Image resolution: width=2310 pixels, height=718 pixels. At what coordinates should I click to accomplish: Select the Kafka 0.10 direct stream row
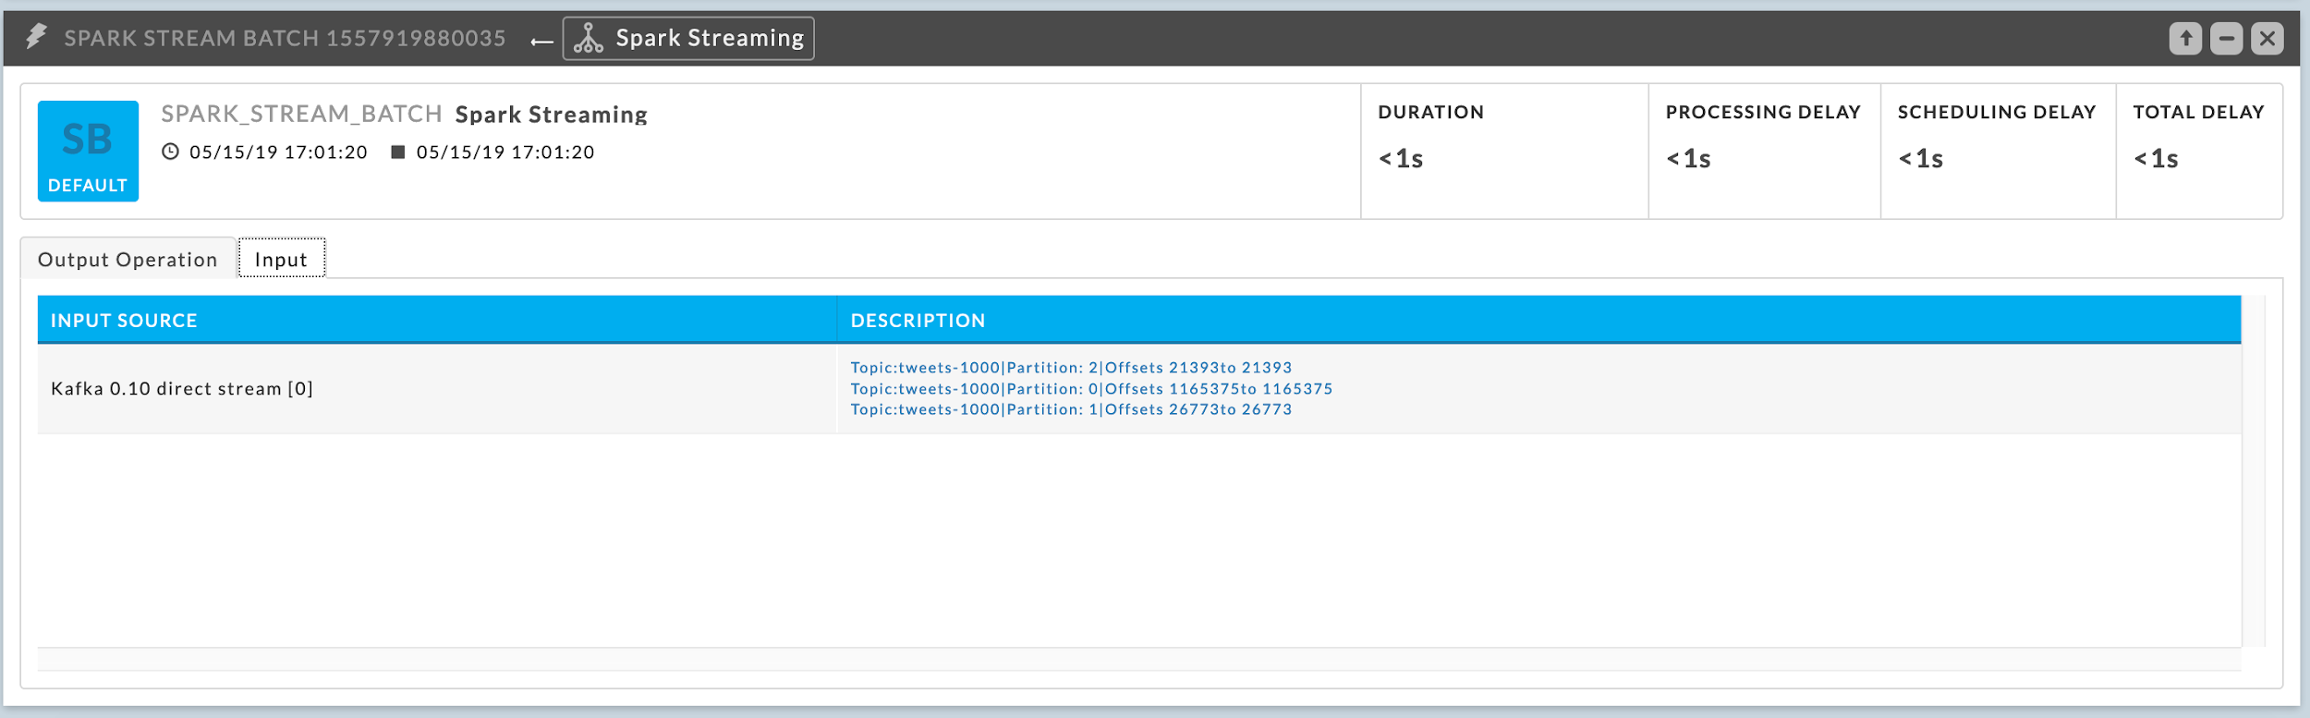pos(182,389)
